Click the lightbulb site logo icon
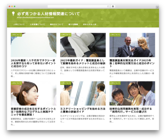The width and height of the screenshot is (166, 140). point(13,14)
